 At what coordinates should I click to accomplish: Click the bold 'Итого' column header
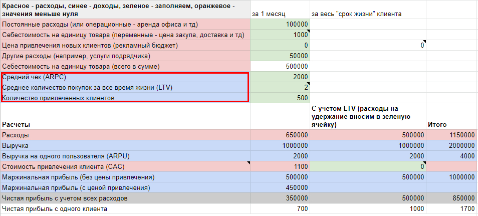pos(451,116)
